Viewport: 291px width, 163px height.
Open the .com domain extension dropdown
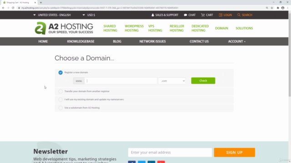click(x=172, y=81)
